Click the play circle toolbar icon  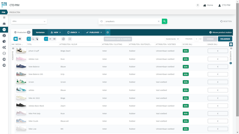point(63,39)
